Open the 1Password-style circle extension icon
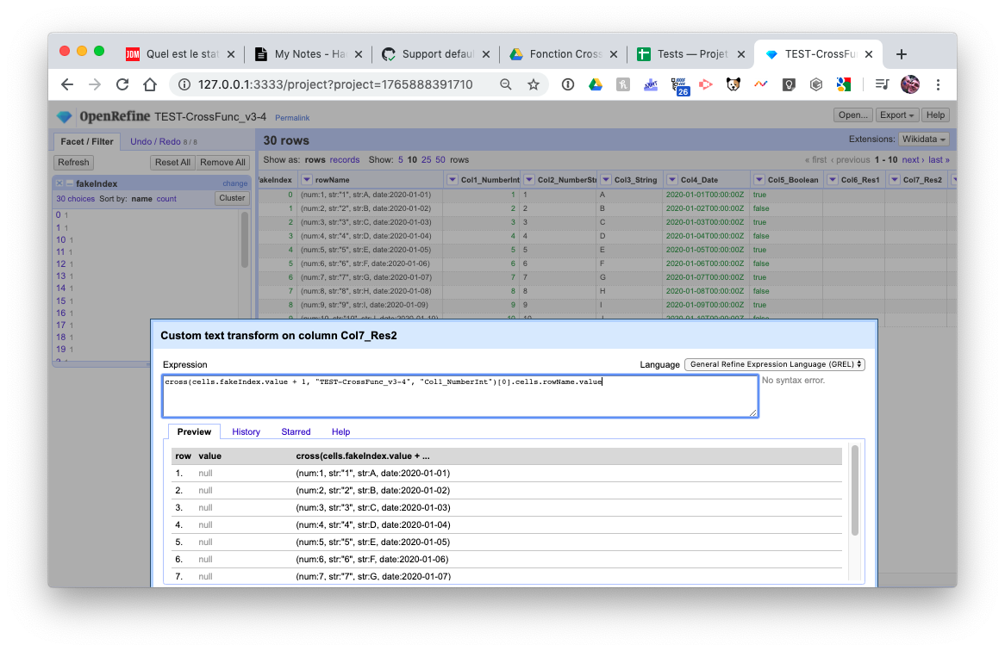The image size is (1005, 651). tap(568, 84)
